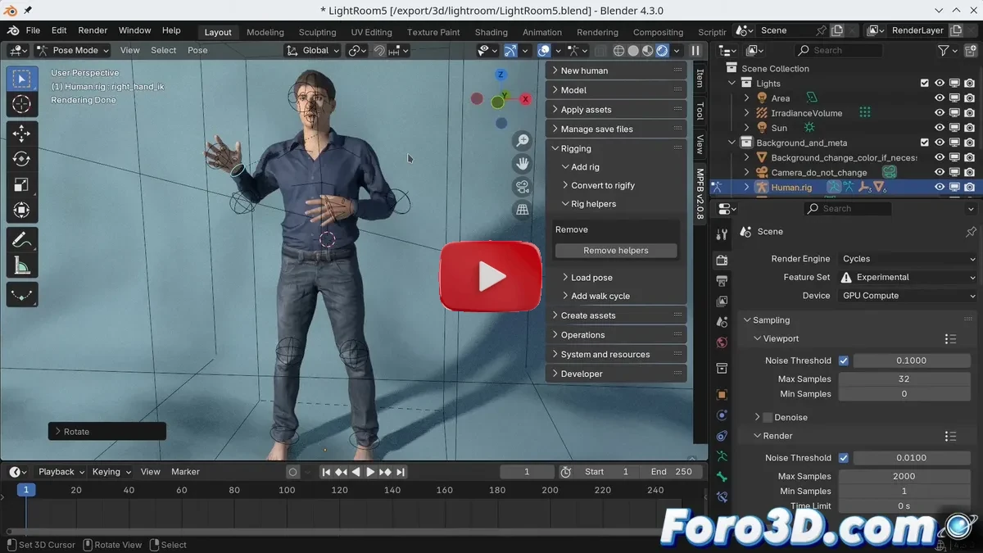Toggle viewport Noise Threshold 0.1000 checkbox
Screen dimensions: 983x553
pyautogui.click(x=843, y=360)
